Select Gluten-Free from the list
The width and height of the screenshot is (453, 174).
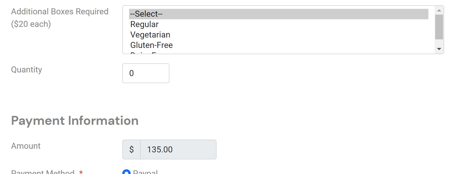(151, 45)
